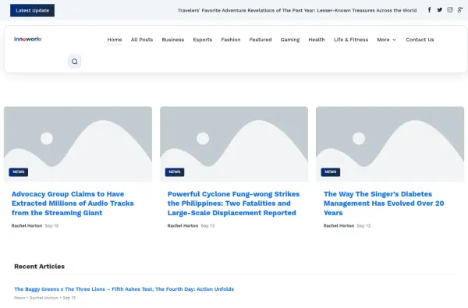Open the Powerful Cyclone Fung-wong article title

coord(233,204)
